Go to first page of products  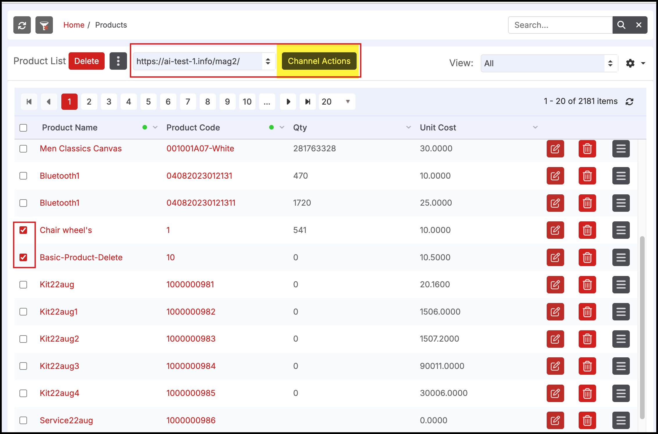point(29,102)
